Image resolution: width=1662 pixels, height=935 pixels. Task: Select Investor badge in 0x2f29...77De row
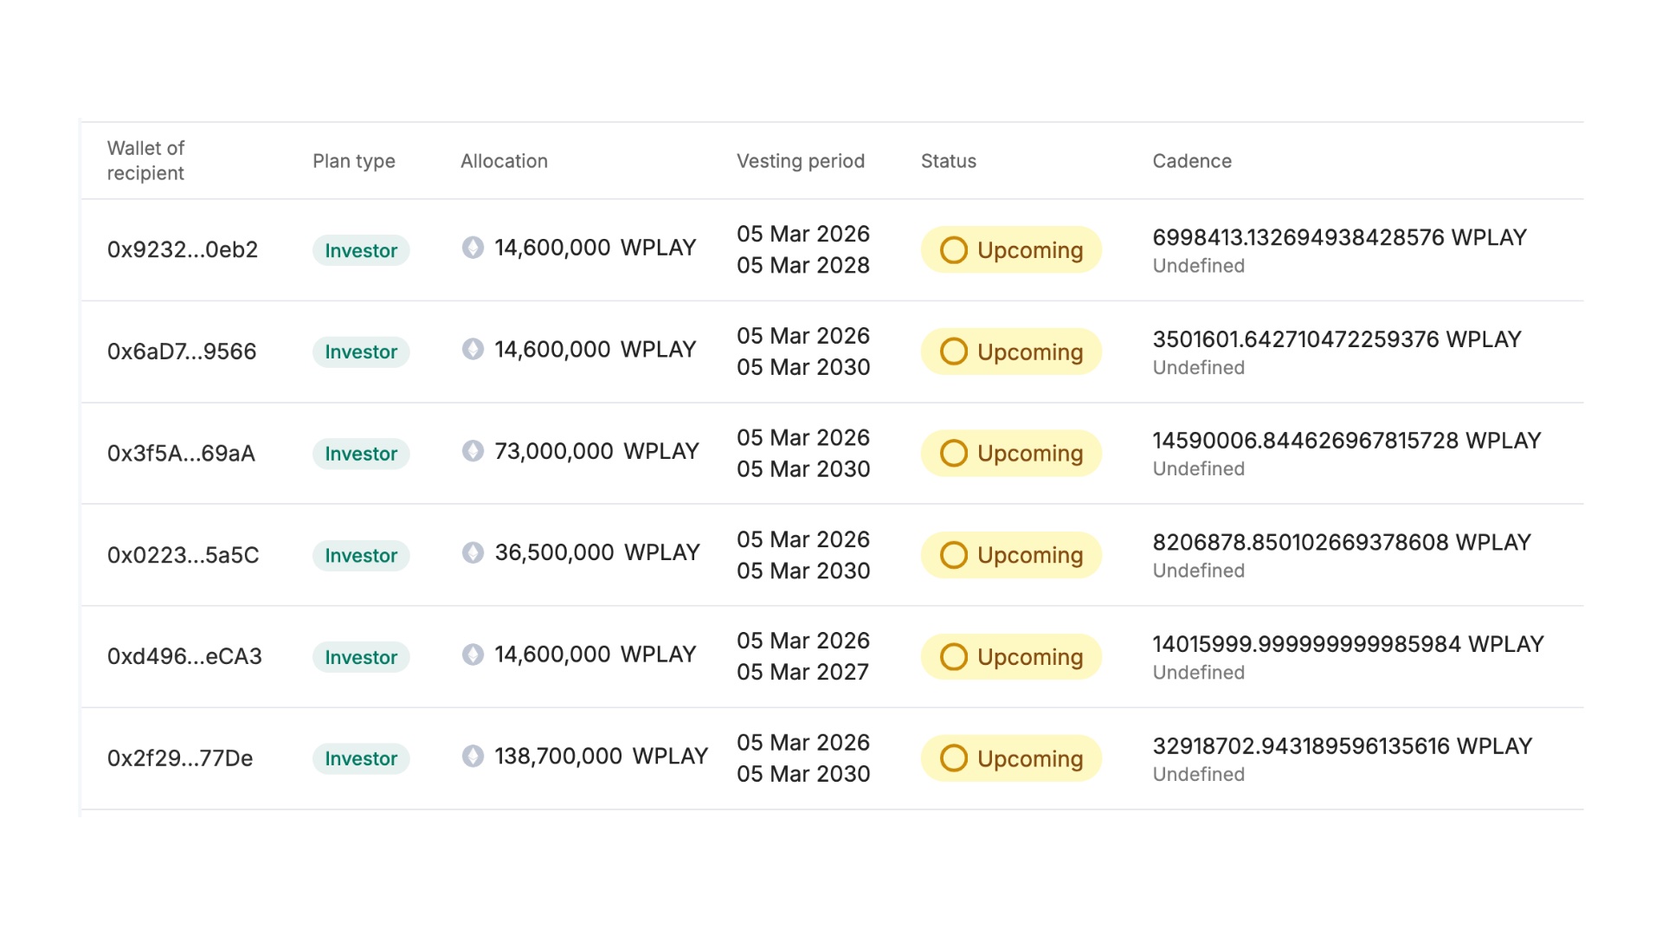pos(361,758)
